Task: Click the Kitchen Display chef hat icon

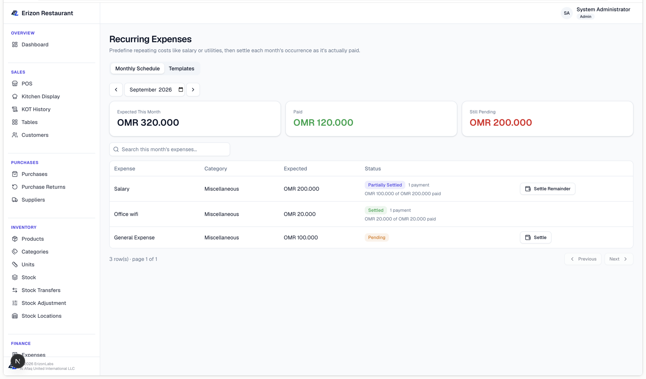Action: (x=15, y=96)
